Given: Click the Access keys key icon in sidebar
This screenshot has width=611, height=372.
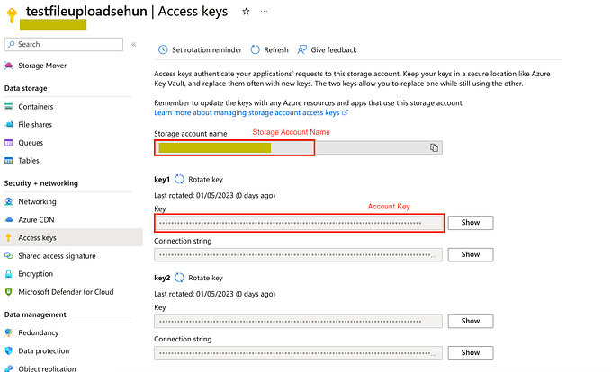Looking at the screenshot, I should pyautogui.click(x=9, y=238).
